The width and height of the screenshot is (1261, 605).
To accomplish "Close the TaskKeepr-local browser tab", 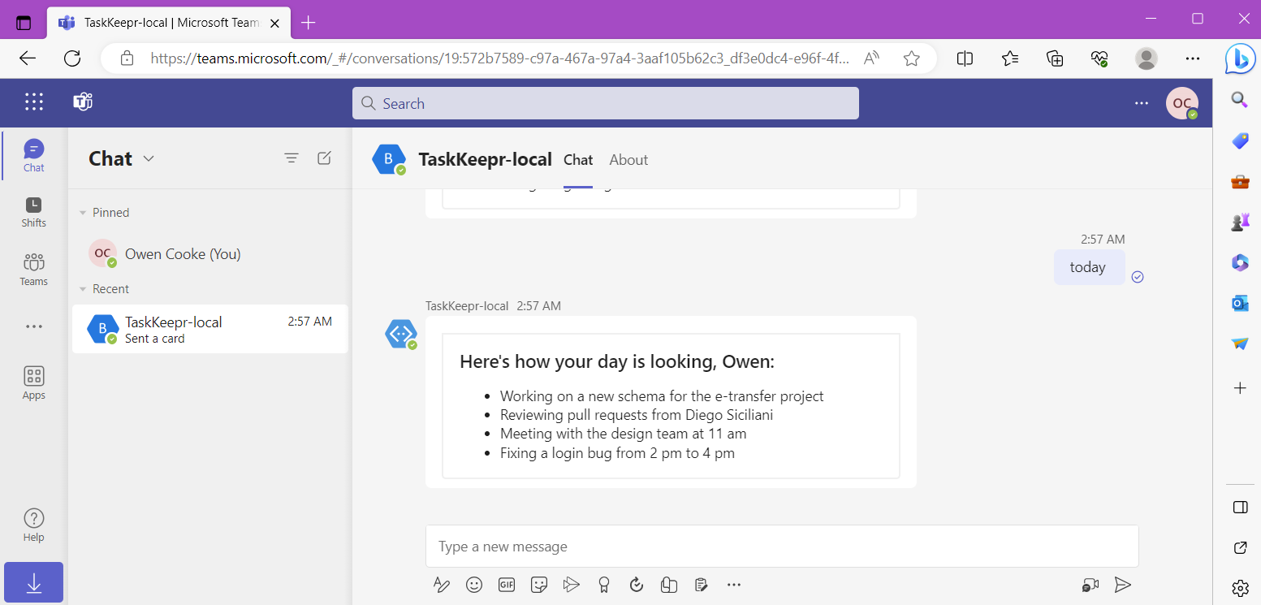I will coord(275,23).
